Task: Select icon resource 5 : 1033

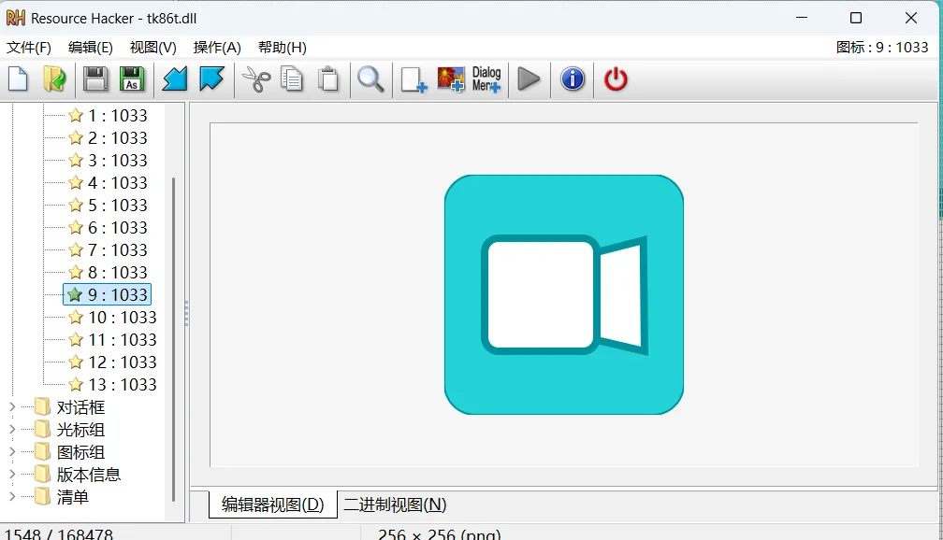Action: 117,206
